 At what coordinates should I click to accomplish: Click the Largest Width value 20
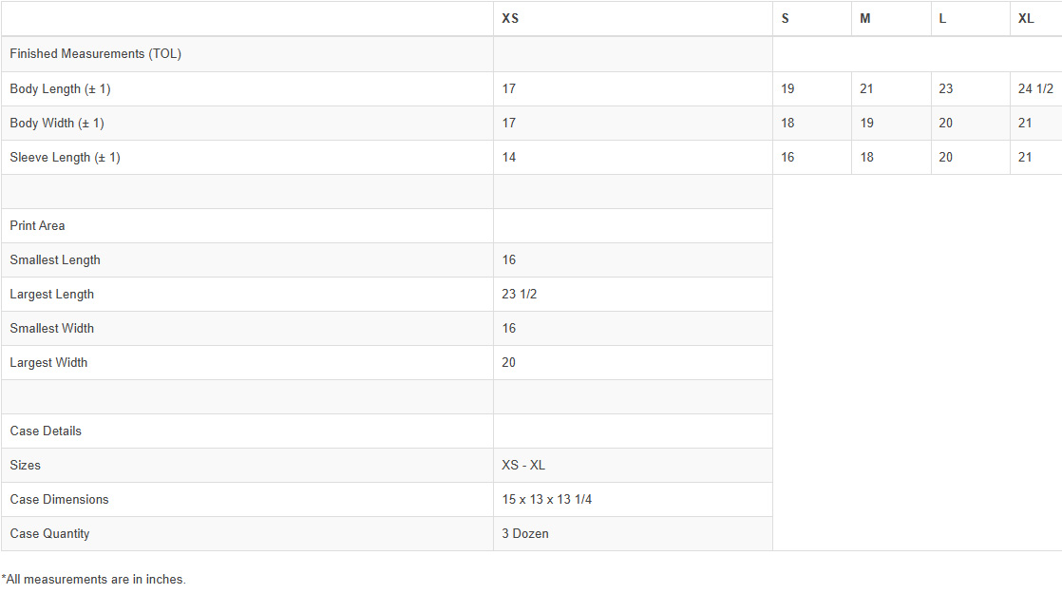509,363
